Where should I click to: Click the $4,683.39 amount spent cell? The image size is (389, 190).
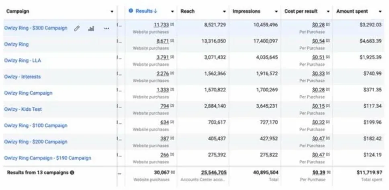point(371,41)
